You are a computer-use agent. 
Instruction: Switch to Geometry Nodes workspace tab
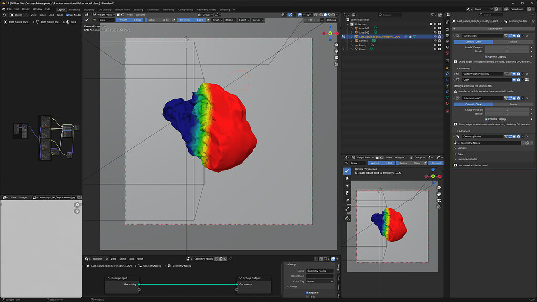[206, 10]
